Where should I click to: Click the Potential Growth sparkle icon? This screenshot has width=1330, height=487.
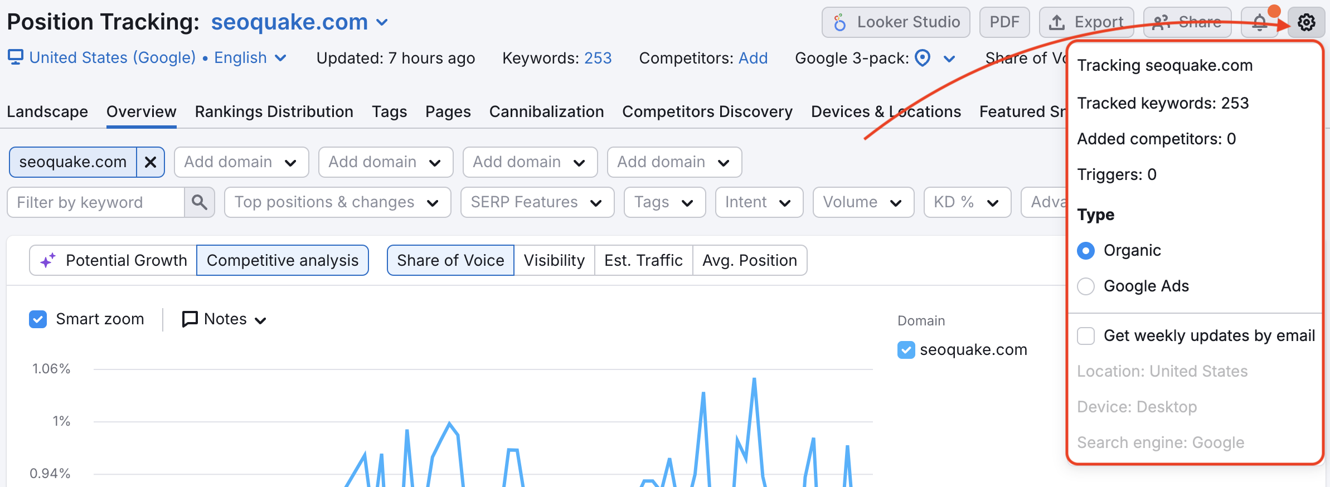point(47,260)
